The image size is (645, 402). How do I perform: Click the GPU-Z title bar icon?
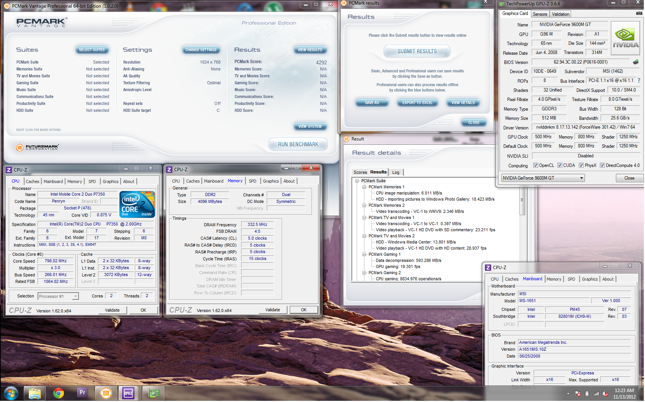pos(501,4)
